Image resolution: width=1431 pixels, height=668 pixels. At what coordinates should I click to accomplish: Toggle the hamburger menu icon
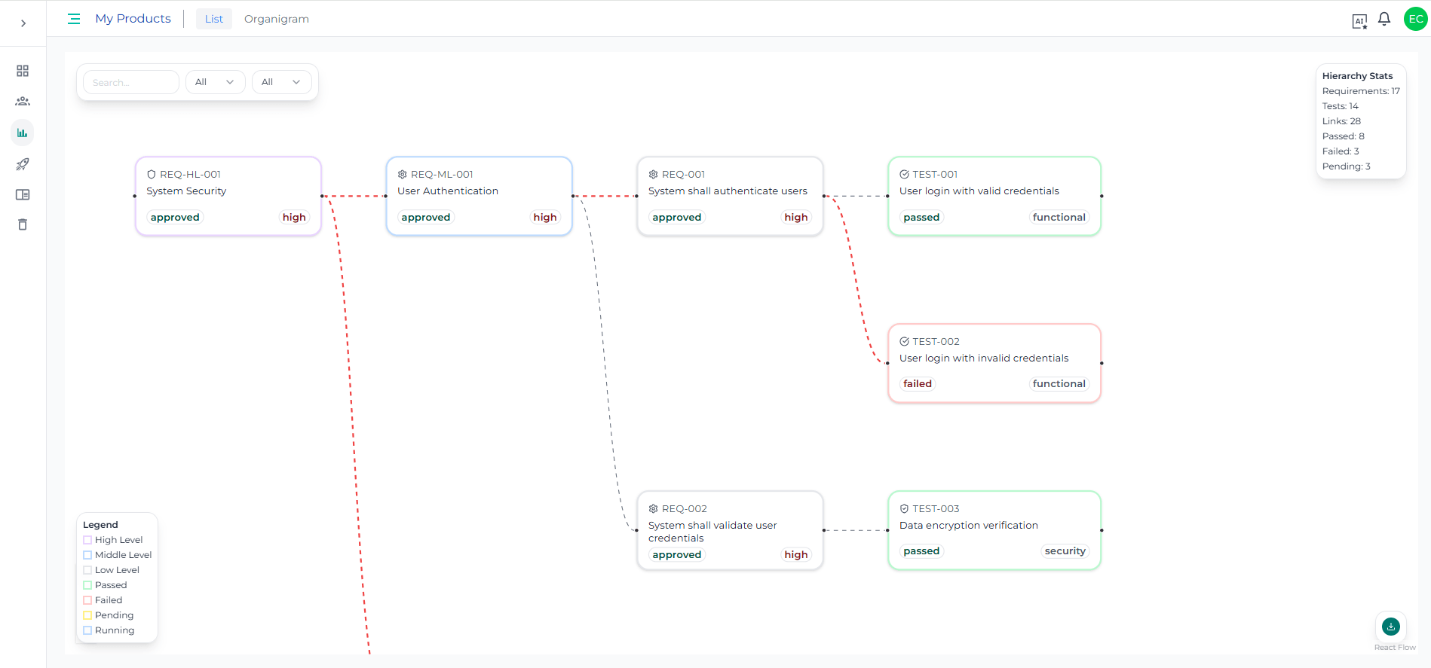point(74,19)
